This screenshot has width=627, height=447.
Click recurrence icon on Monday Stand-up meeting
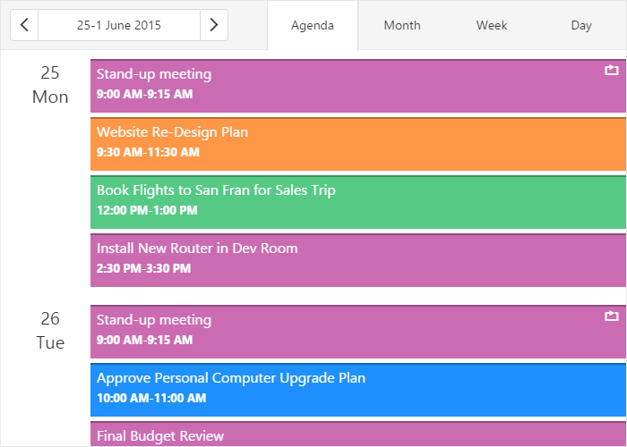tap(612, 69)
